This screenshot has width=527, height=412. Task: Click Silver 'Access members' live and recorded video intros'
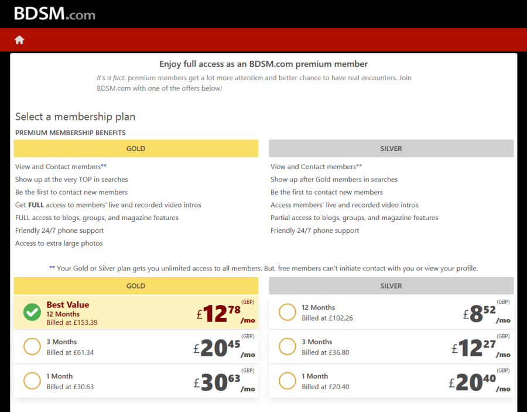344,205
